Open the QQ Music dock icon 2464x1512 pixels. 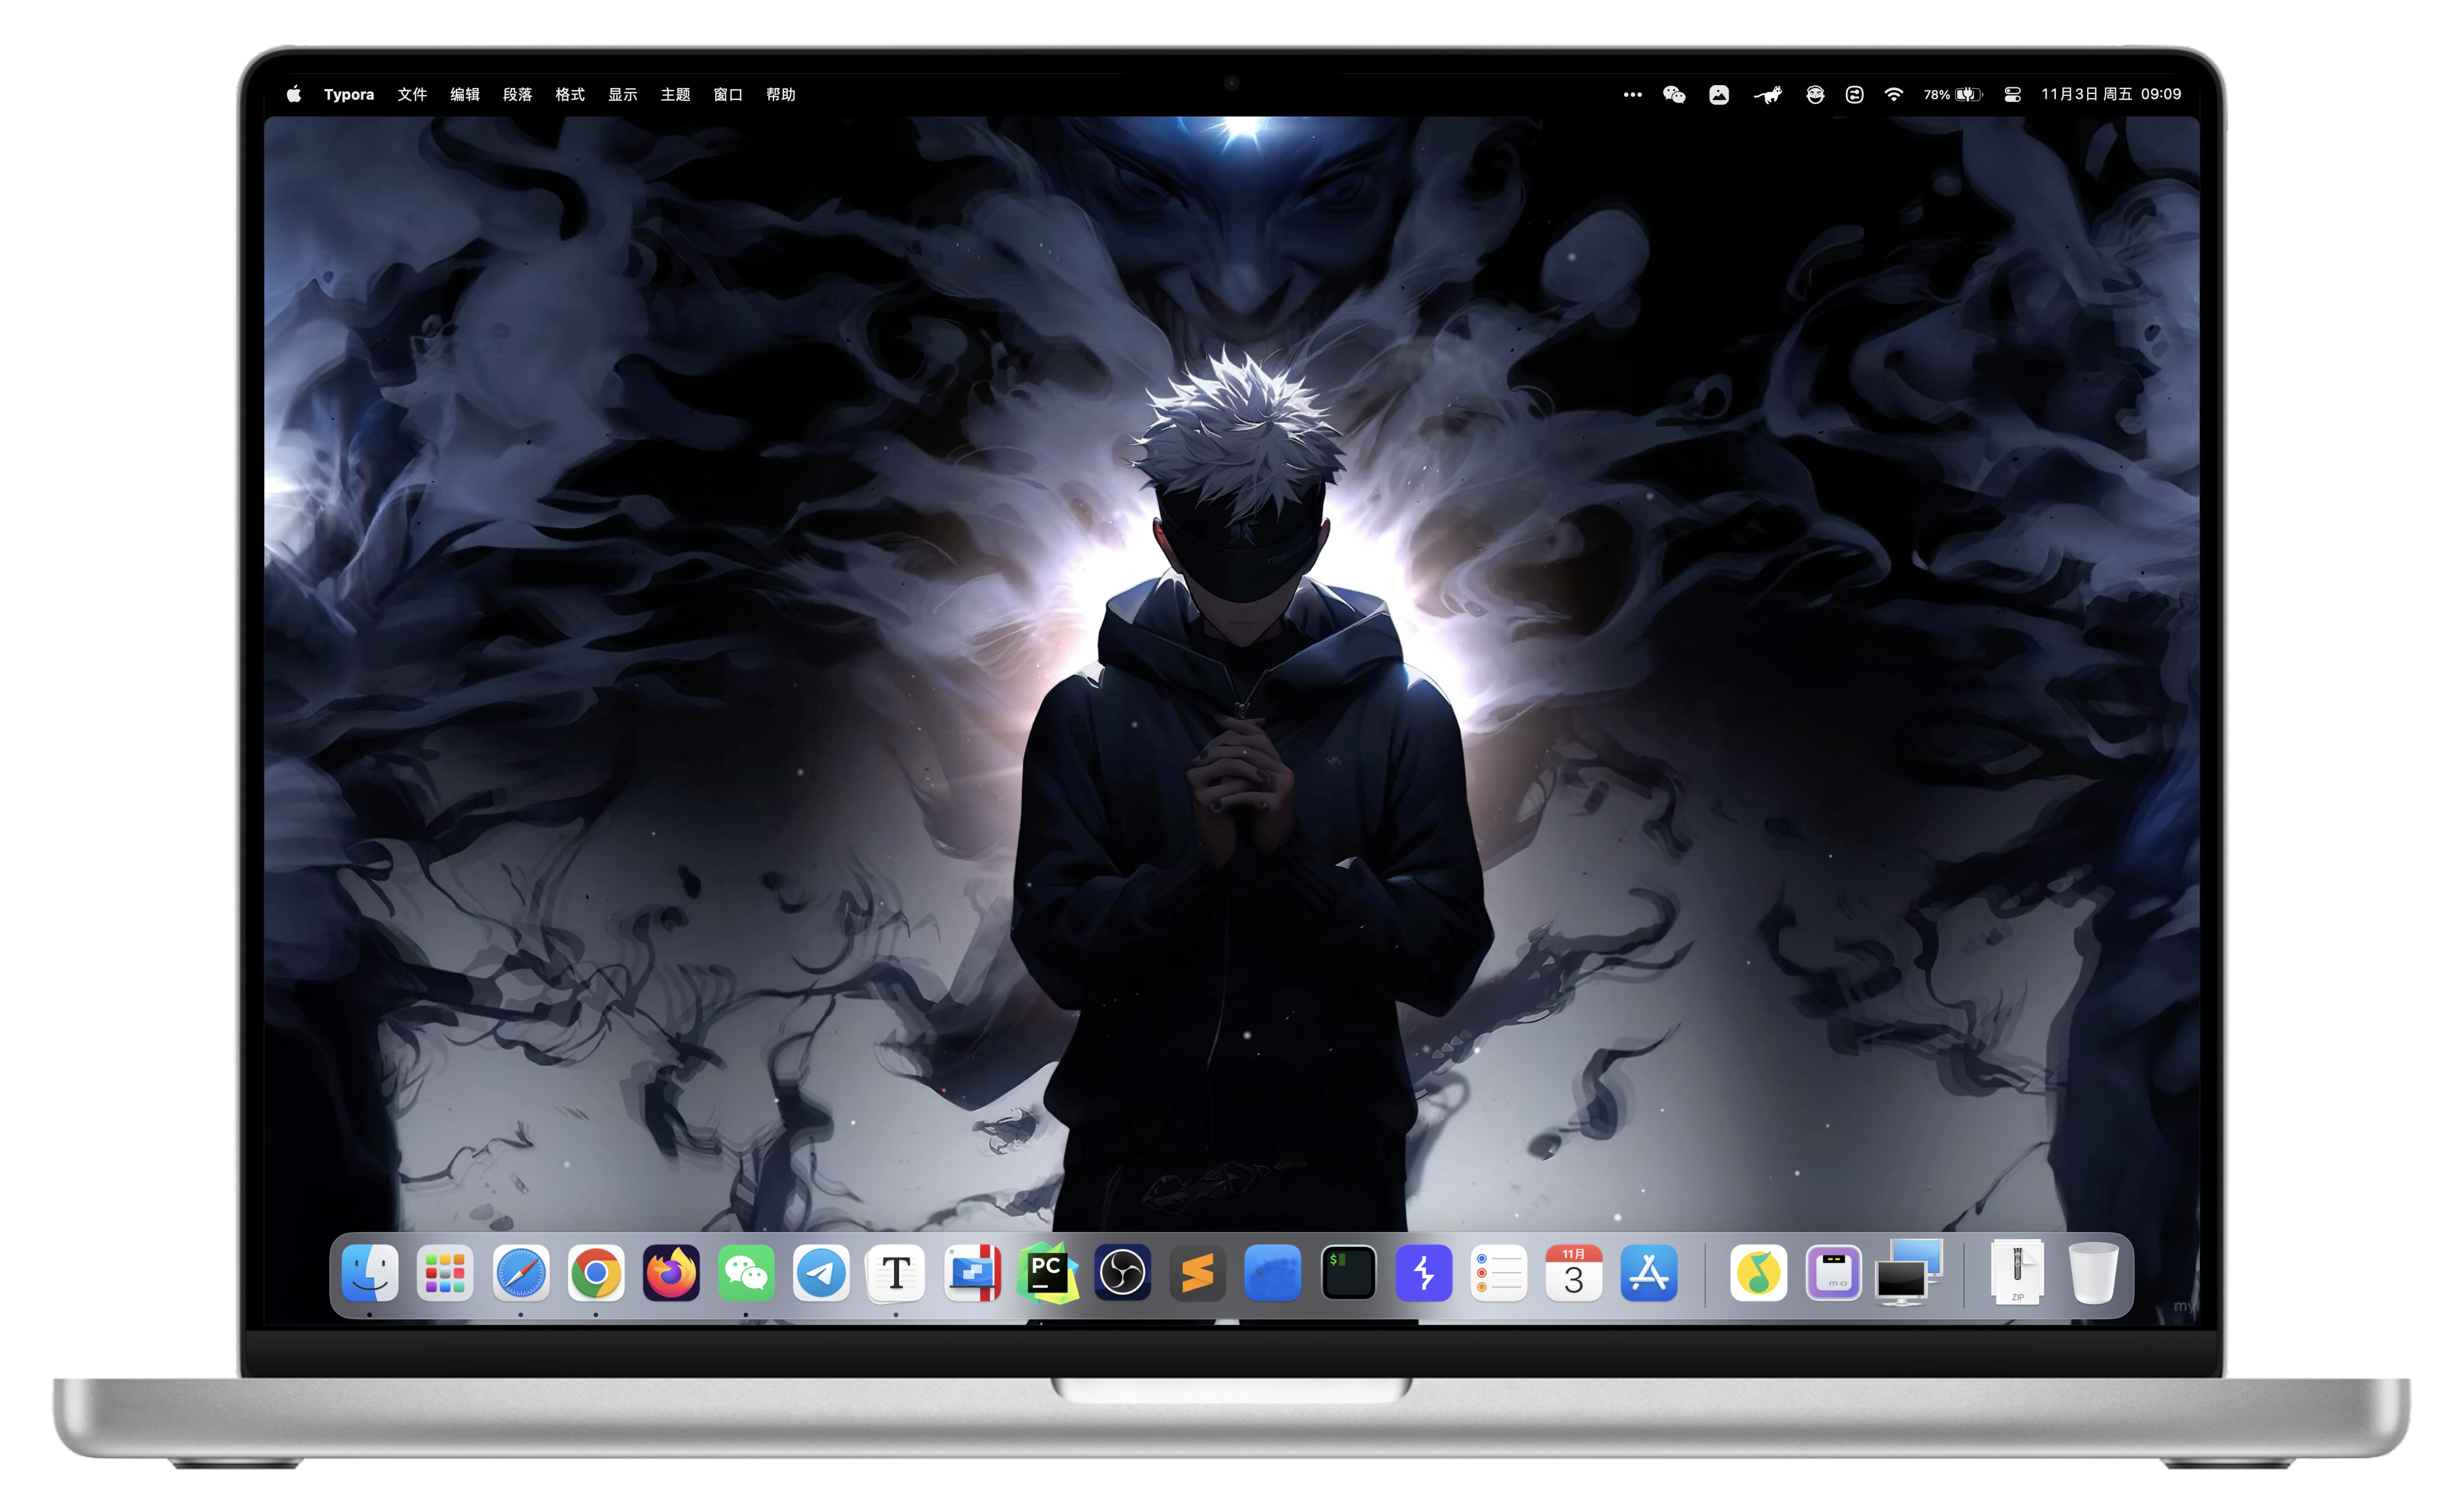pyautogui.click(x=1758, y=1273)
